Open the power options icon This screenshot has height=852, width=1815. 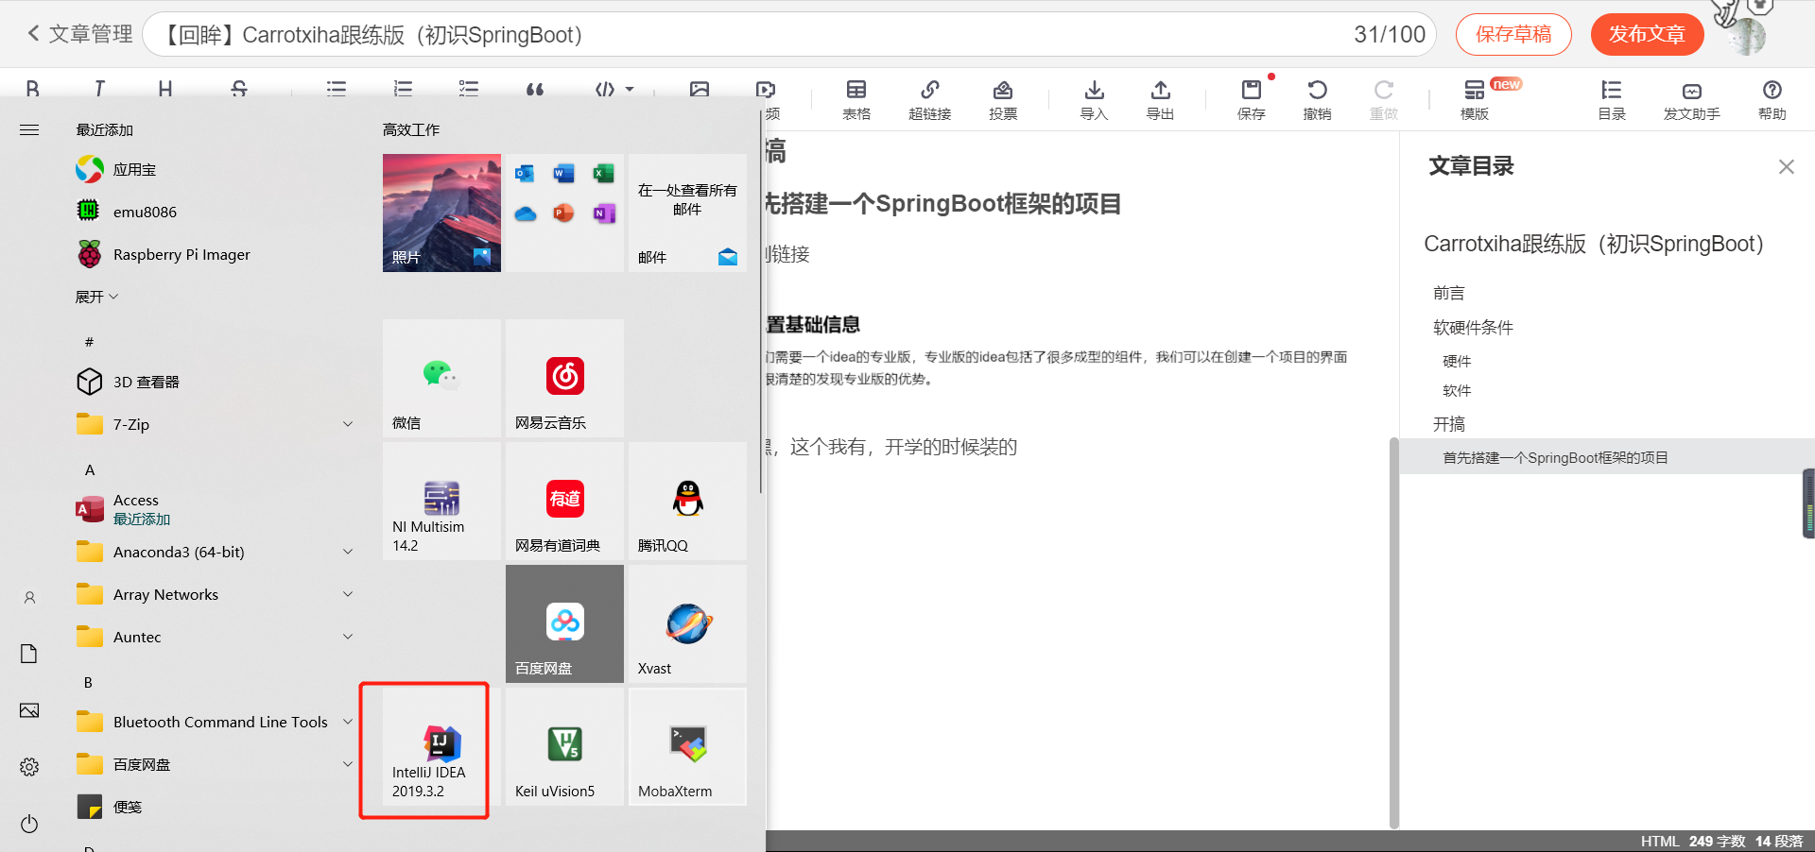29,824
